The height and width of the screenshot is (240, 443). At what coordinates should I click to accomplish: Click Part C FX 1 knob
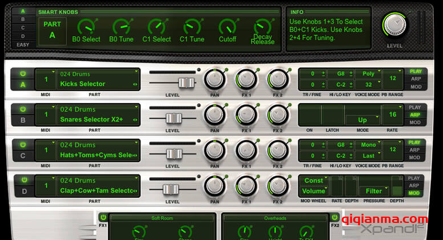click(x=246, y=150)
